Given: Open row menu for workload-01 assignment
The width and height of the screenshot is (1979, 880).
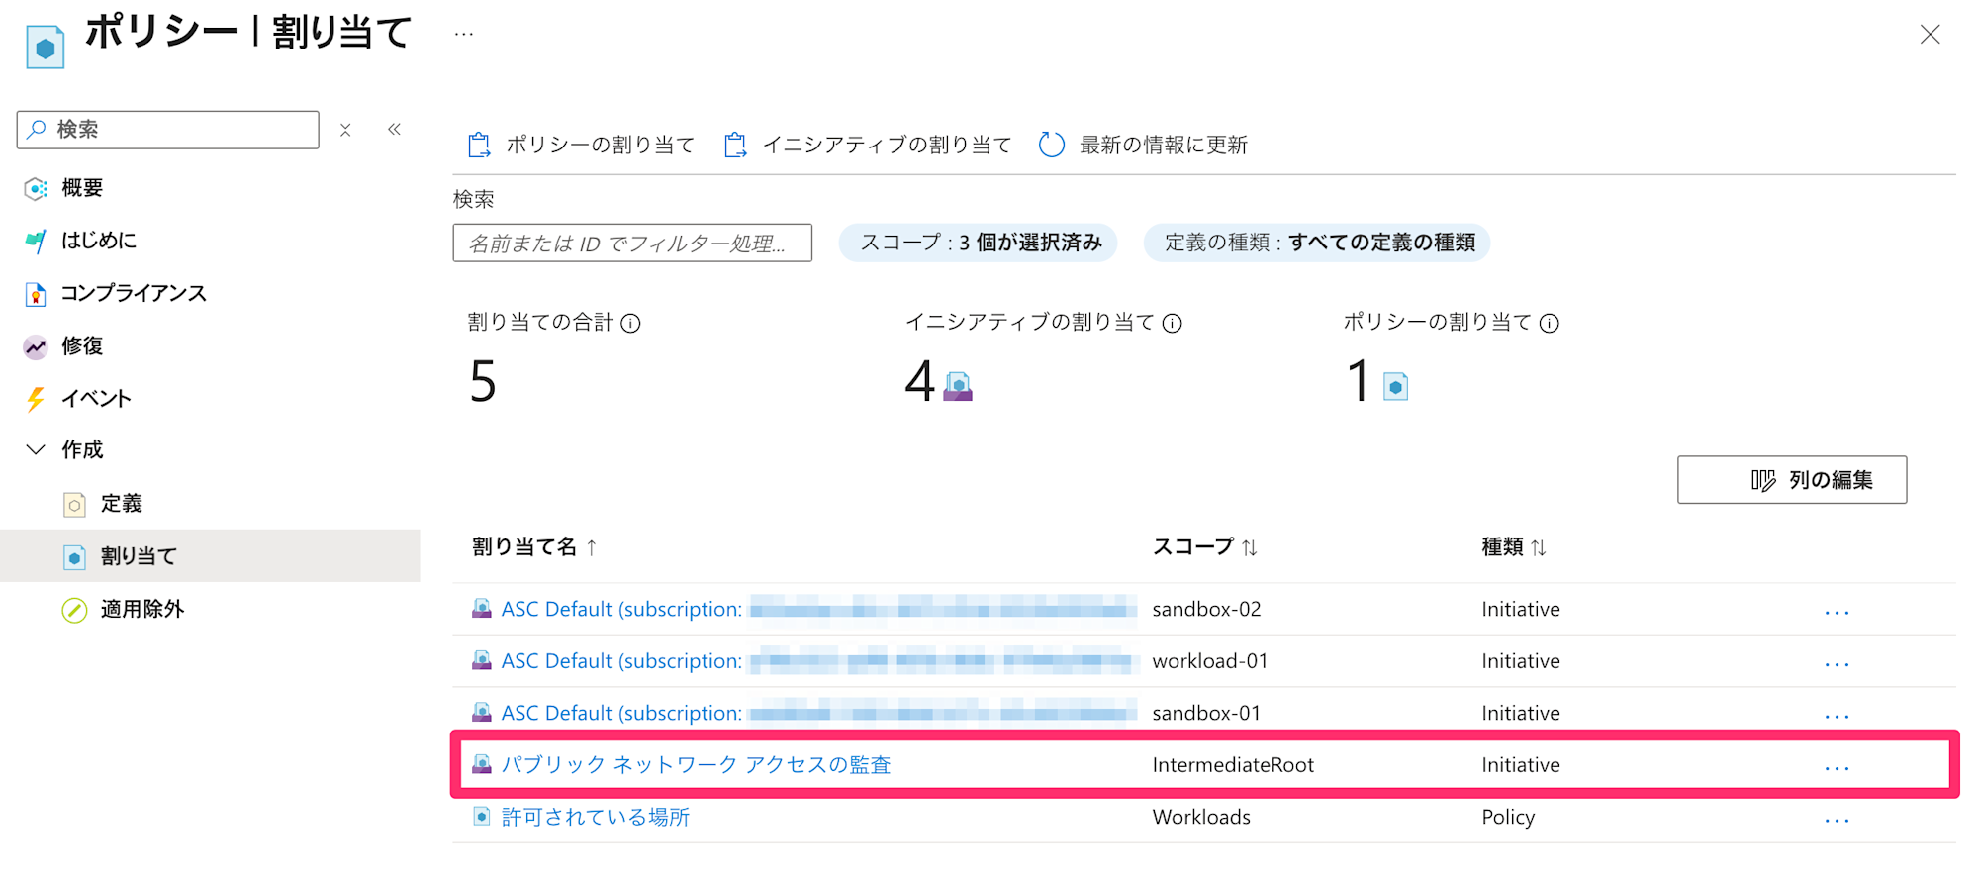Looking at the screenshot, I should pos(1837,664).
